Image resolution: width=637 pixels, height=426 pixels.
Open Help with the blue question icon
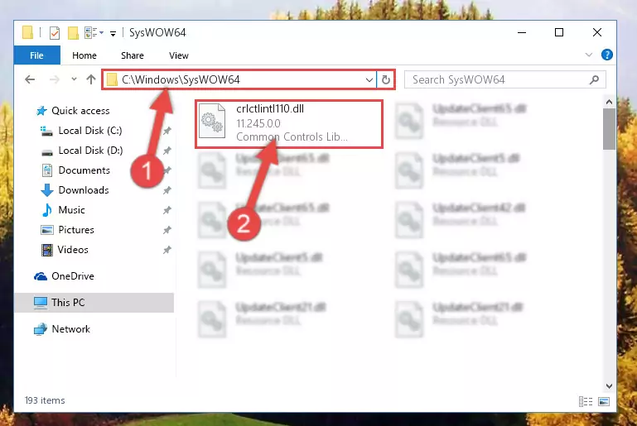[607, 55]
